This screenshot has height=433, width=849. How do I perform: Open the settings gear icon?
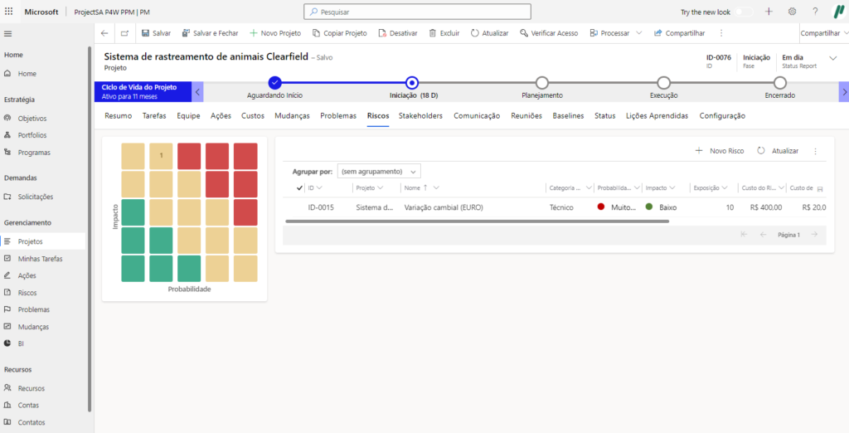tap(792, 12)
